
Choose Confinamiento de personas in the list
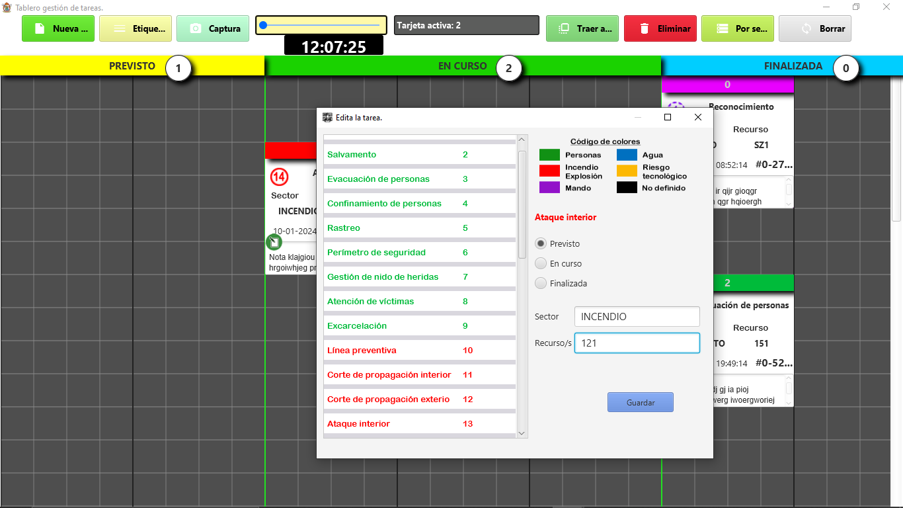point(420,204)
